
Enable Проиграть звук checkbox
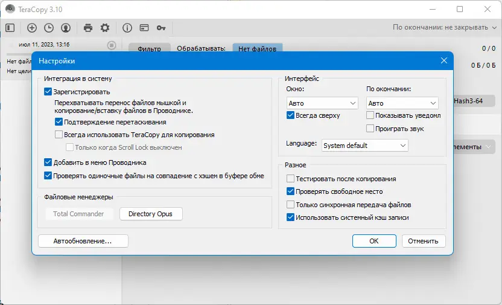tap(370, 129)
